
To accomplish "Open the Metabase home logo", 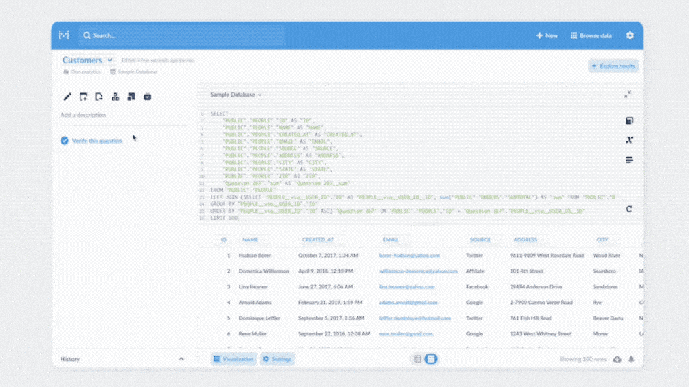I will coord(64,35).
